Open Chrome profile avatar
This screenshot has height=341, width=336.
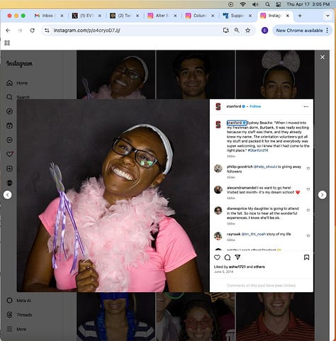pyautogui.click(x=264, y=30)
